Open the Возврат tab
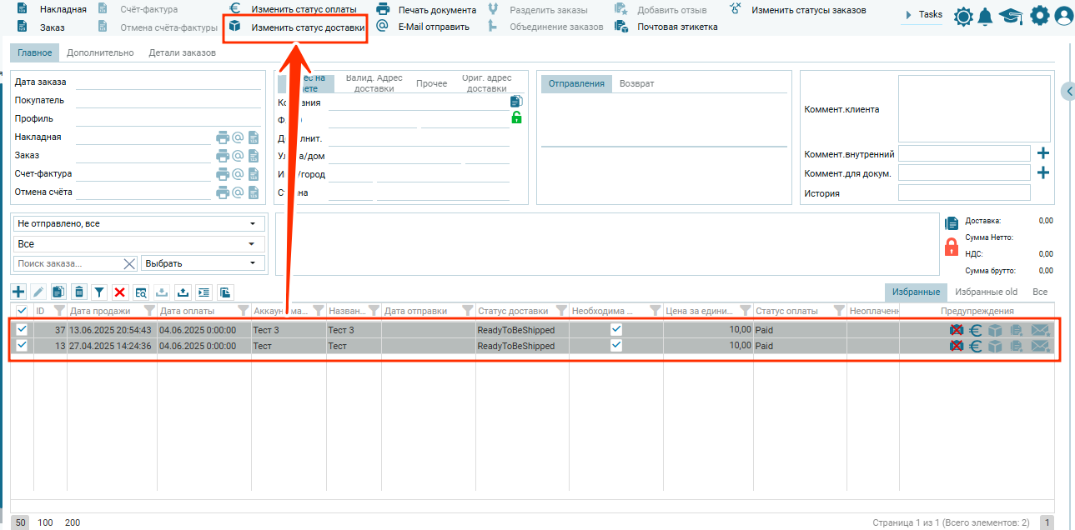 click(x=636, y=83)
